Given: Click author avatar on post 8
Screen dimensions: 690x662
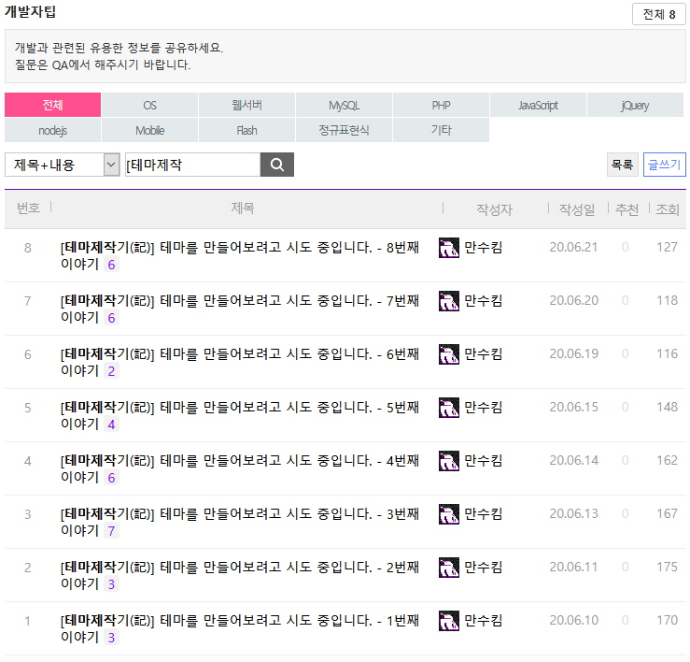Looking at the screenshot, I should 449,248.
